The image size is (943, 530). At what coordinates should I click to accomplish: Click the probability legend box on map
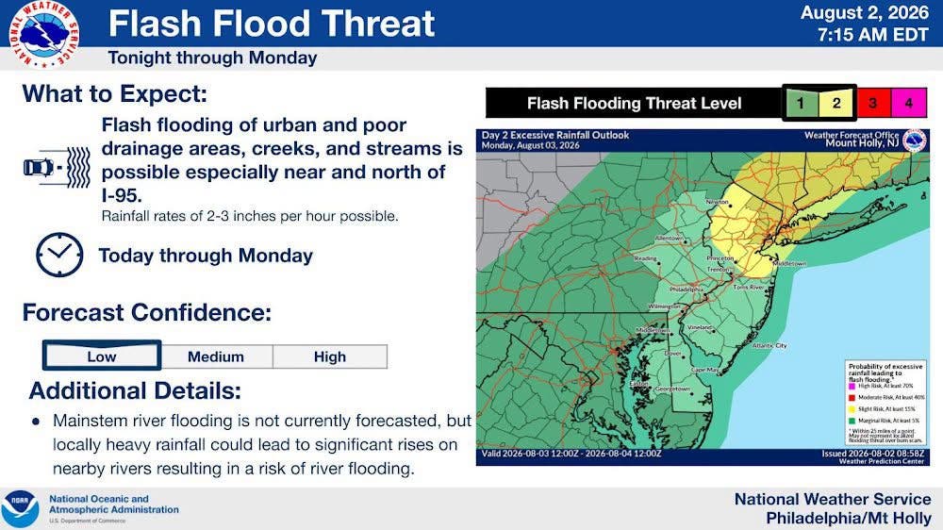[x=885, y=403]
